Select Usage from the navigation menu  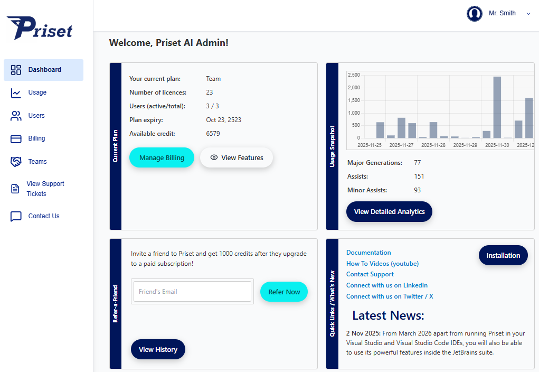[37, 92]
